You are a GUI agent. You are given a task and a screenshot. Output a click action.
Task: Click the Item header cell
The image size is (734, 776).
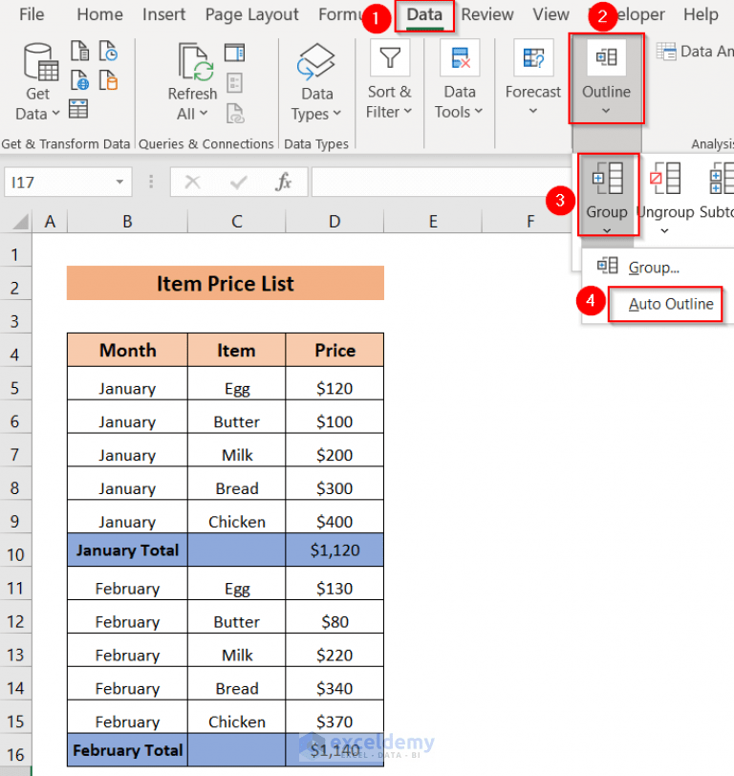(x=237, y=351)
